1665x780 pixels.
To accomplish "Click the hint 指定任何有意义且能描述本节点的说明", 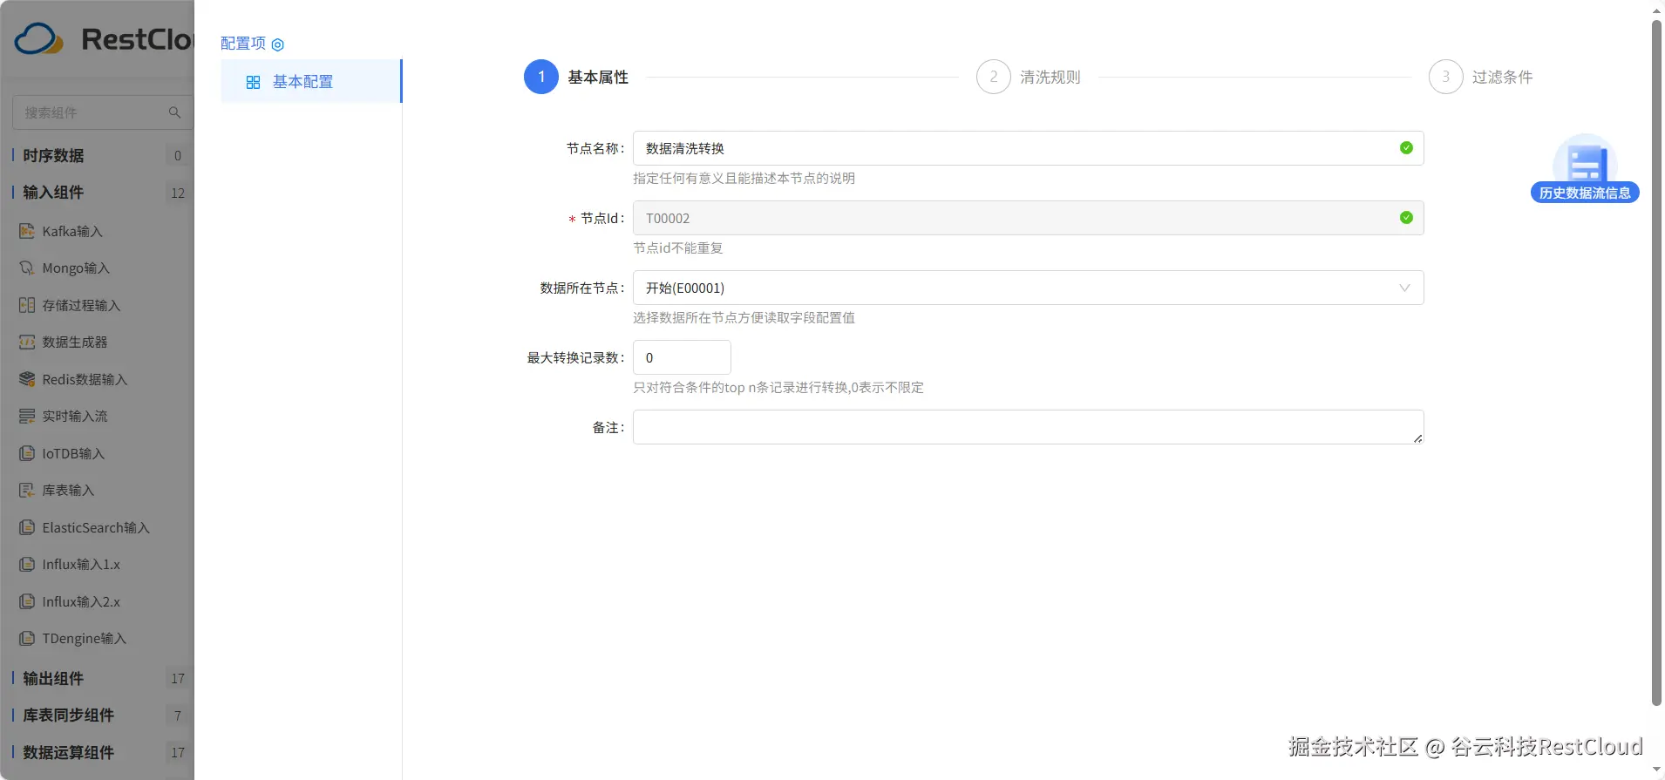I will coord(744,178).
